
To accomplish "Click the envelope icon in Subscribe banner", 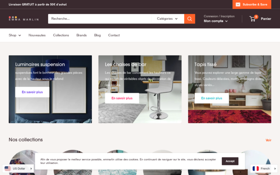I will (238, 4).
